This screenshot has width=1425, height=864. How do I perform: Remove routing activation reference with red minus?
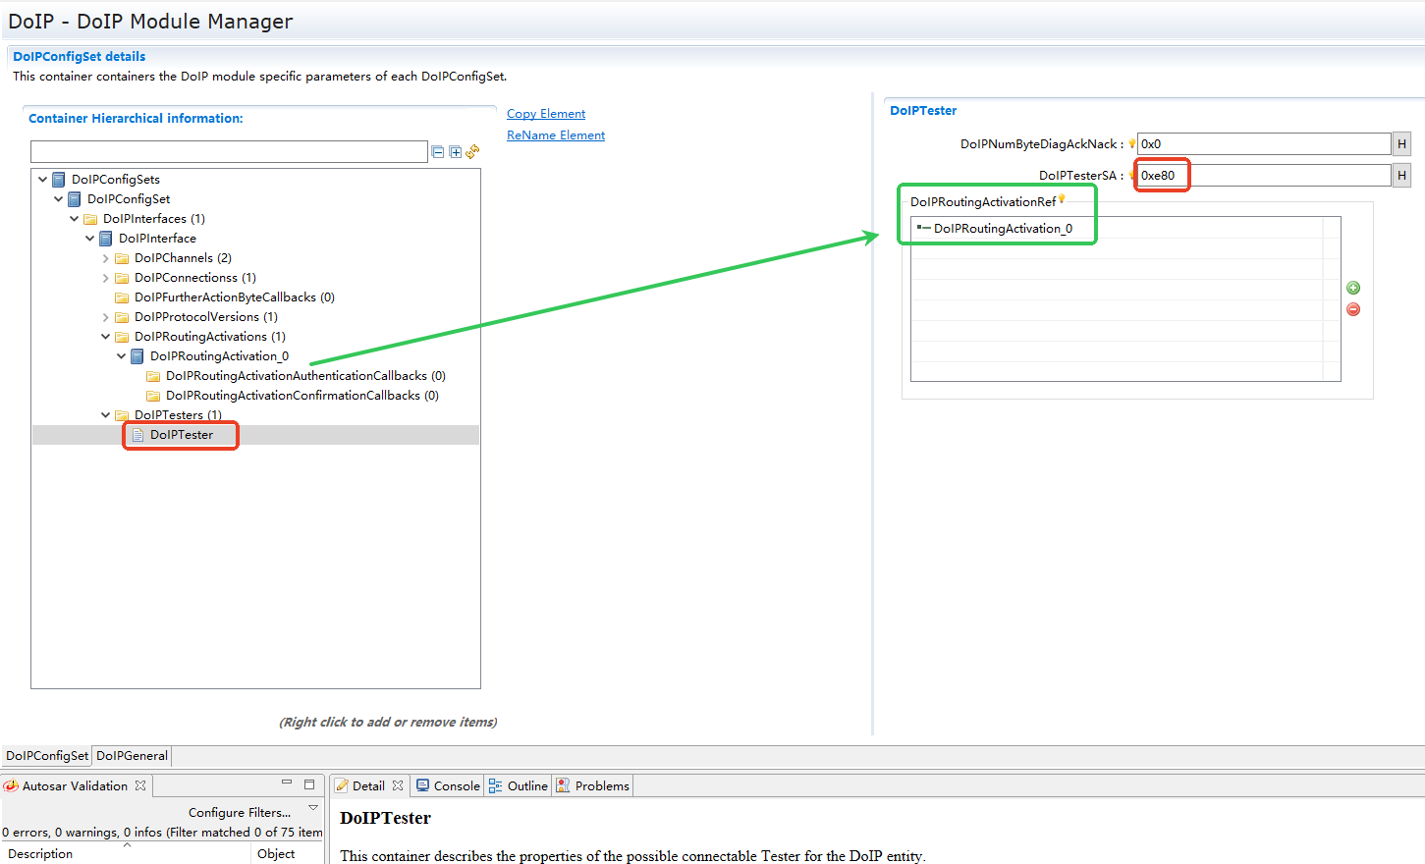1353,309
